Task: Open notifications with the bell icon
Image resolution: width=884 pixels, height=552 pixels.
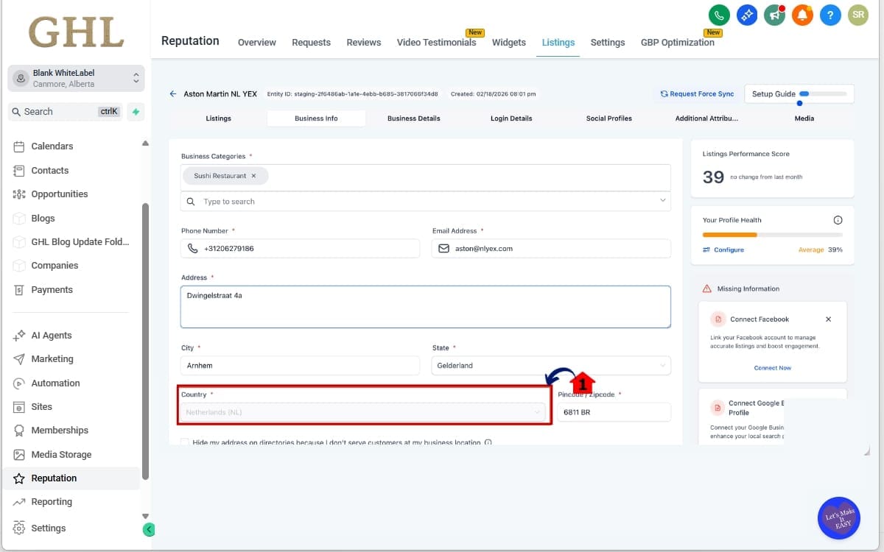Action: tap(802, 15)
